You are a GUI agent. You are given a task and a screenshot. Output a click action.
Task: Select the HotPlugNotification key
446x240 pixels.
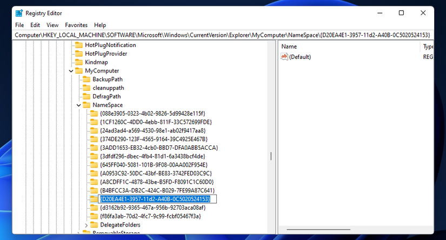click(x=110, y=45)
